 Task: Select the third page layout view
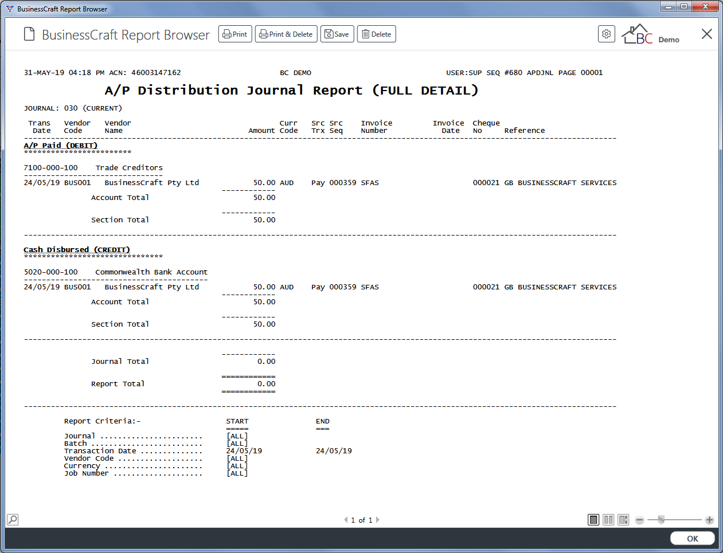pyautogui.click(x=623, y=520)
